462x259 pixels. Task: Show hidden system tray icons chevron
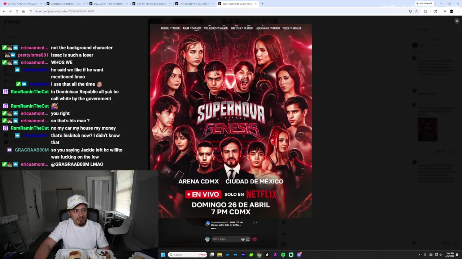tap(419, 255)
